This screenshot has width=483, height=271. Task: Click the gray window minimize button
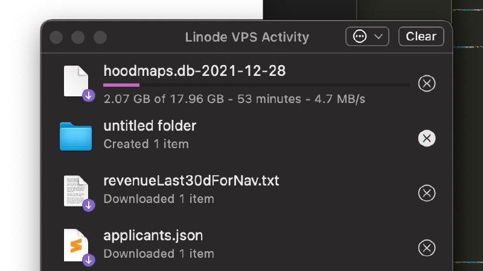point(78,37)
